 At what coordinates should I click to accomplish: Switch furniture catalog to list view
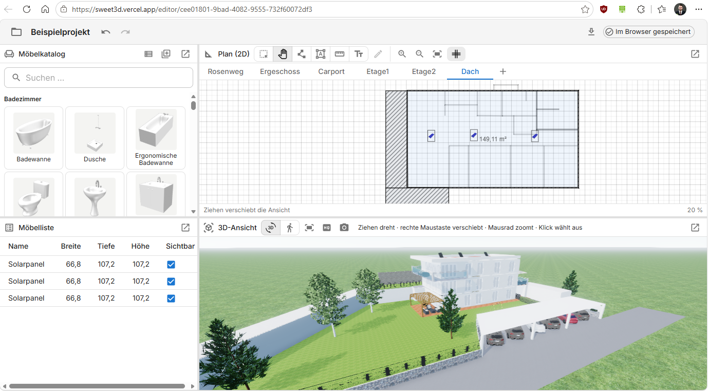(x=148, y=54)
